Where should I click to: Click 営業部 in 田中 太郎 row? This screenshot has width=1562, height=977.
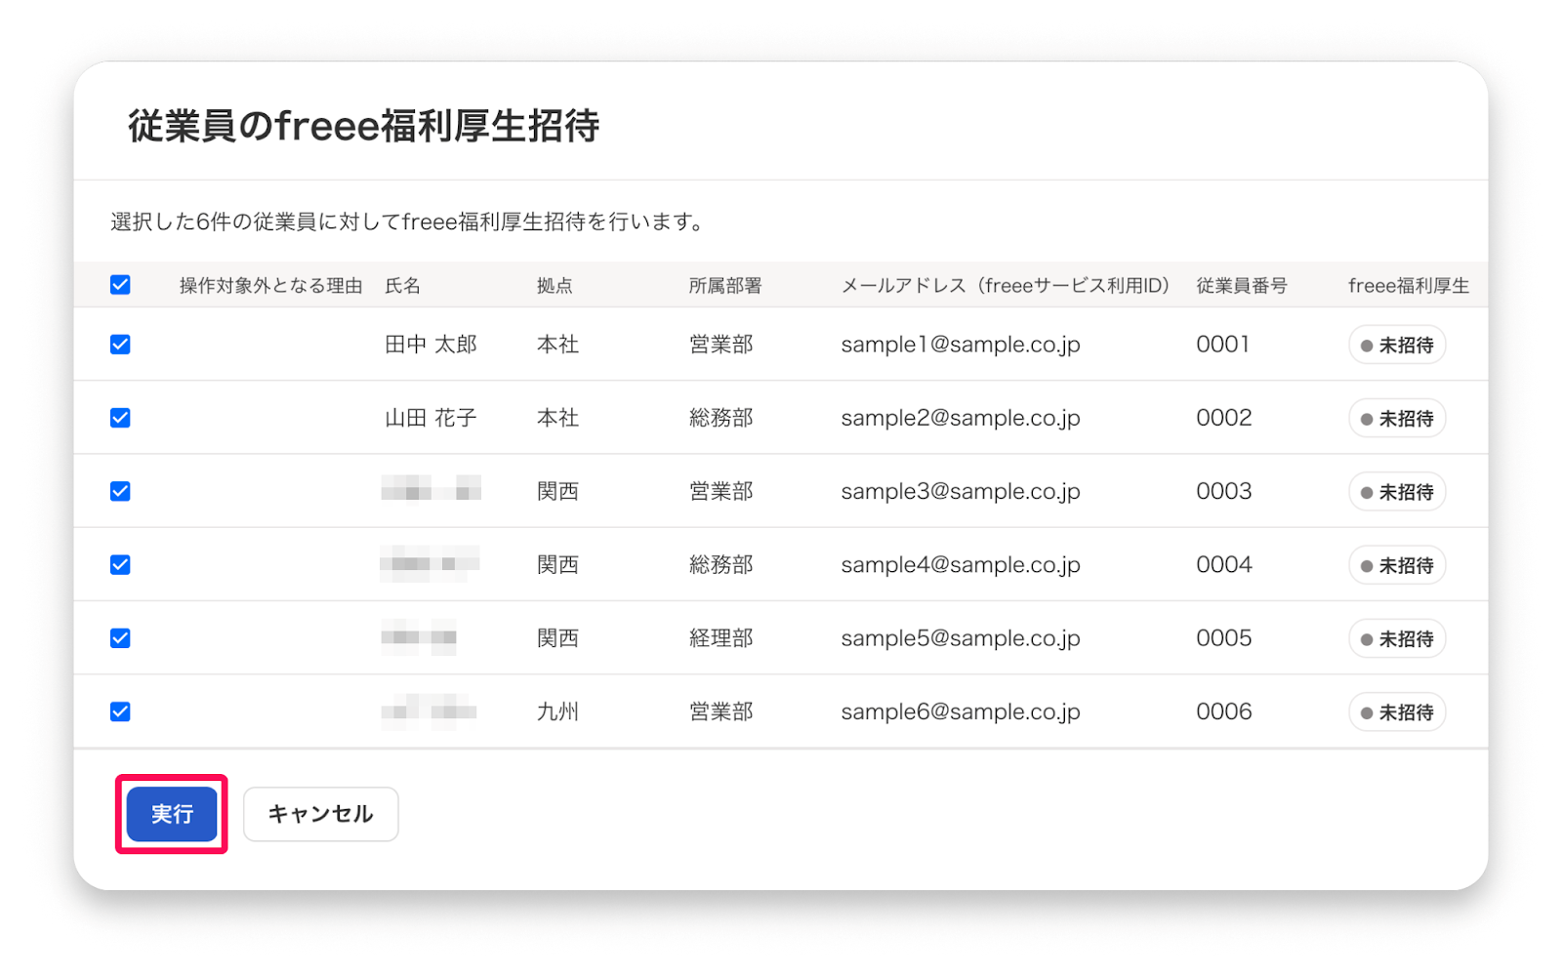coord(721,345)
